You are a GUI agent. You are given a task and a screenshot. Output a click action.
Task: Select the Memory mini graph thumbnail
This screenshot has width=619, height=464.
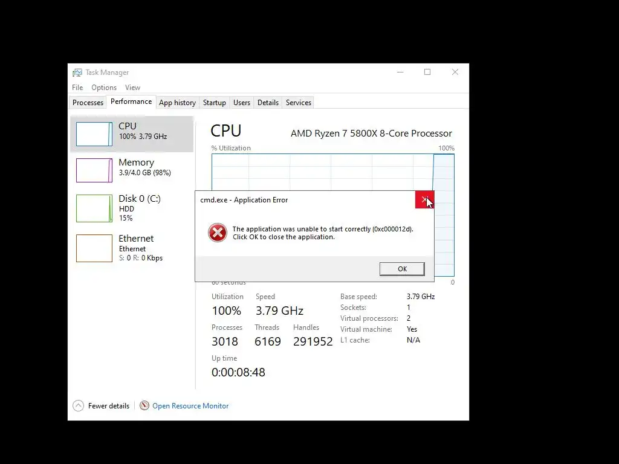click(x=94, y=170)
